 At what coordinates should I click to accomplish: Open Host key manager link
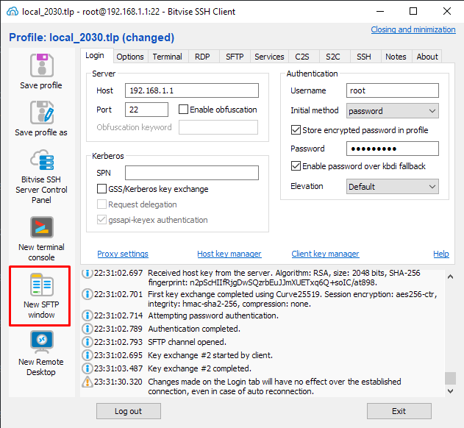229,254
